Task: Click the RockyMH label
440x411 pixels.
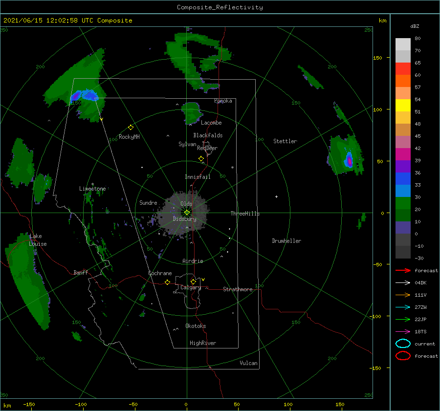Action: coord(129,137)
